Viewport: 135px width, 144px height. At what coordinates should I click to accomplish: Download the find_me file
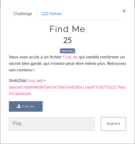pos(26,106)
